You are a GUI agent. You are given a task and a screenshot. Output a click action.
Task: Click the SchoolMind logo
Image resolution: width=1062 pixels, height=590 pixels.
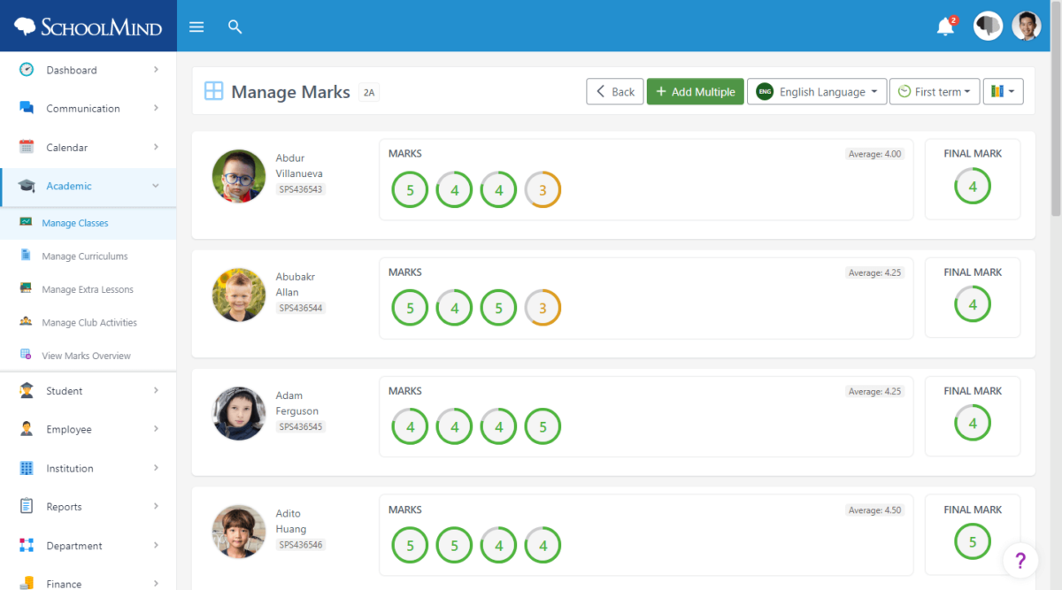tap(88, 27)
